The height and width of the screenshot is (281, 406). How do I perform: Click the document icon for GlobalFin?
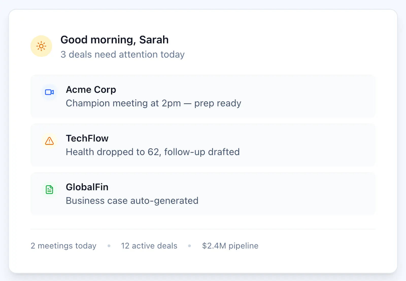pyautogui.click(x=49, y=190)
